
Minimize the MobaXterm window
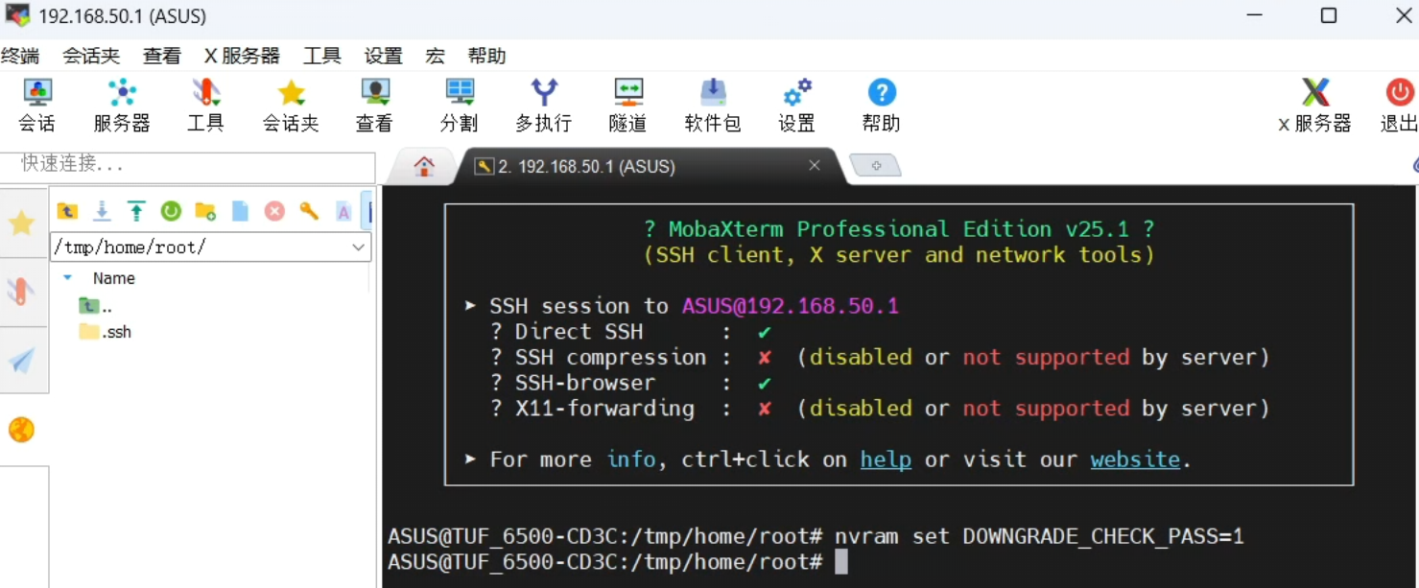[1254, 15]
